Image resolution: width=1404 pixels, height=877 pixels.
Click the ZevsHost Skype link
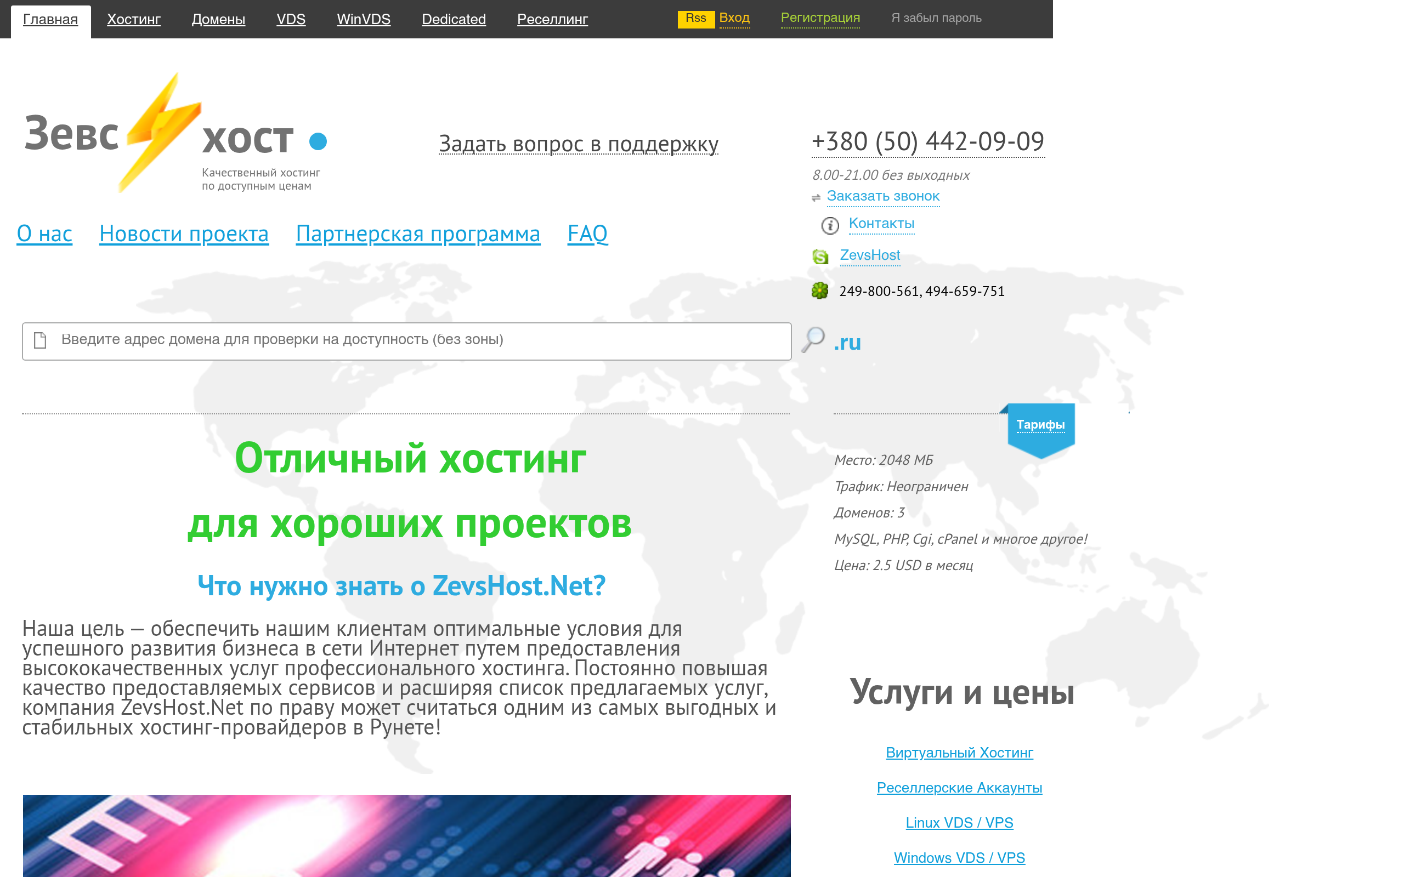click(x=869, y=256)
